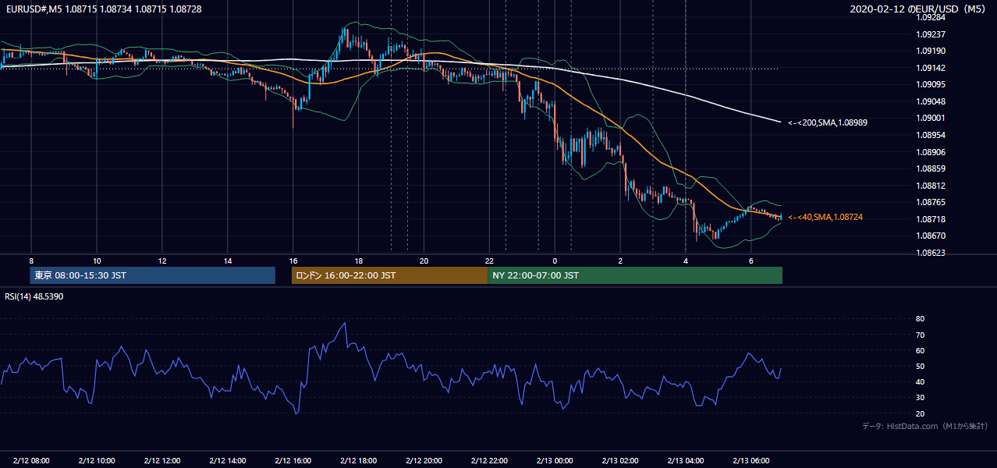Click the 2/12 20:00 bottom date label
Image resolution: width=997 pixels, height=468 pixels.
click(424, 461)
